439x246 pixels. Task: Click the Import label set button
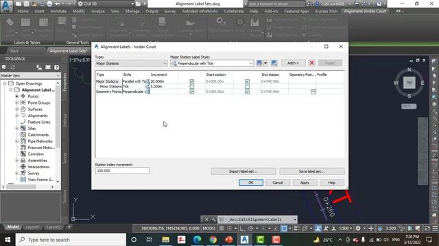coord(244,172)
